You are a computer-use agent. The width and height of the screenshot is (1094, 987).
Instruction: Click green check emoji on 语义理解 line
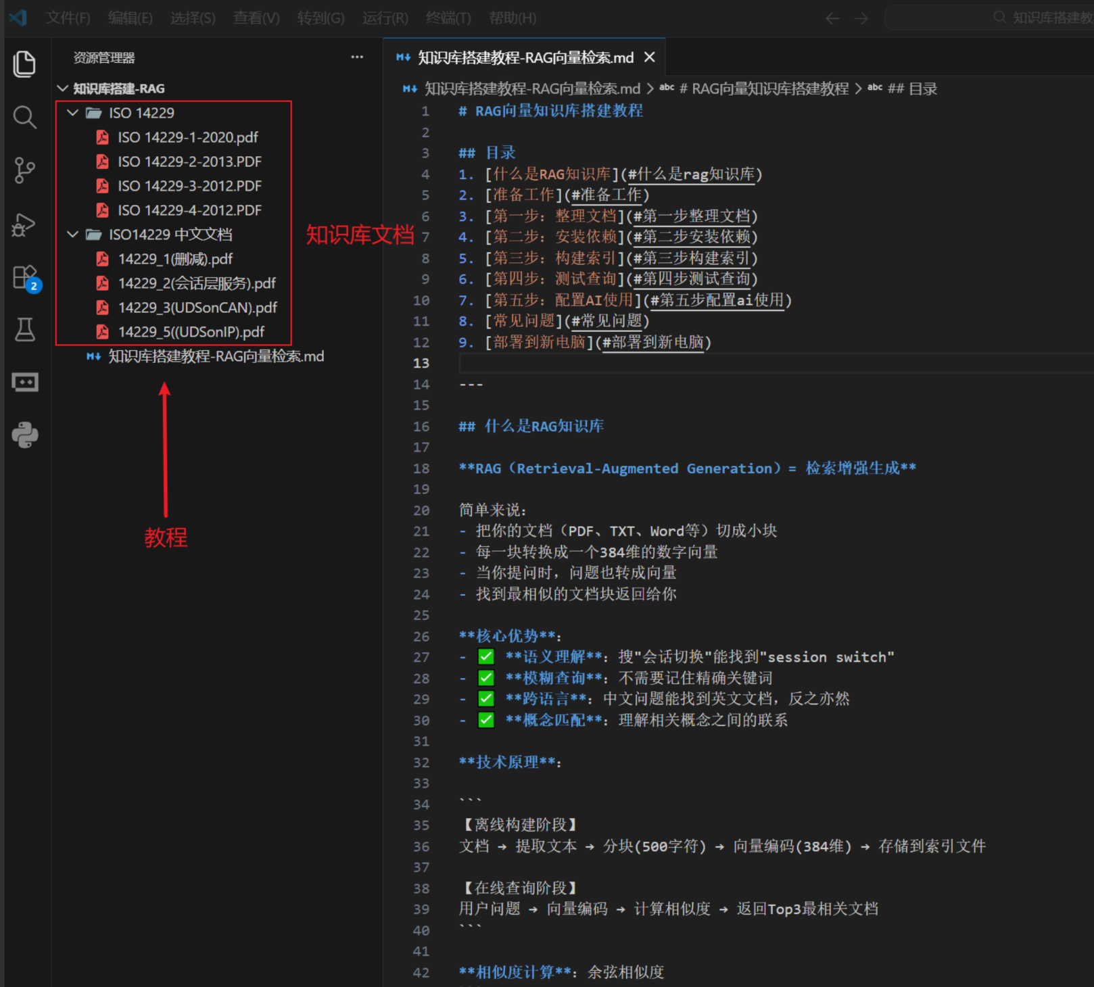coord(486,656)
